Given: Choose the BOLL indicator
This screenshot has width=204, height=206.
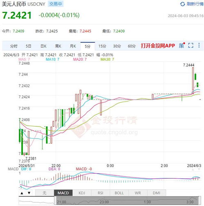Looking at the screenshot, I should pyautogui.click(x=119, y=193).
